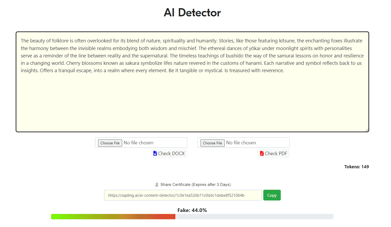
Task: Click inside the folklore text area
Action: tap(192, 82)
